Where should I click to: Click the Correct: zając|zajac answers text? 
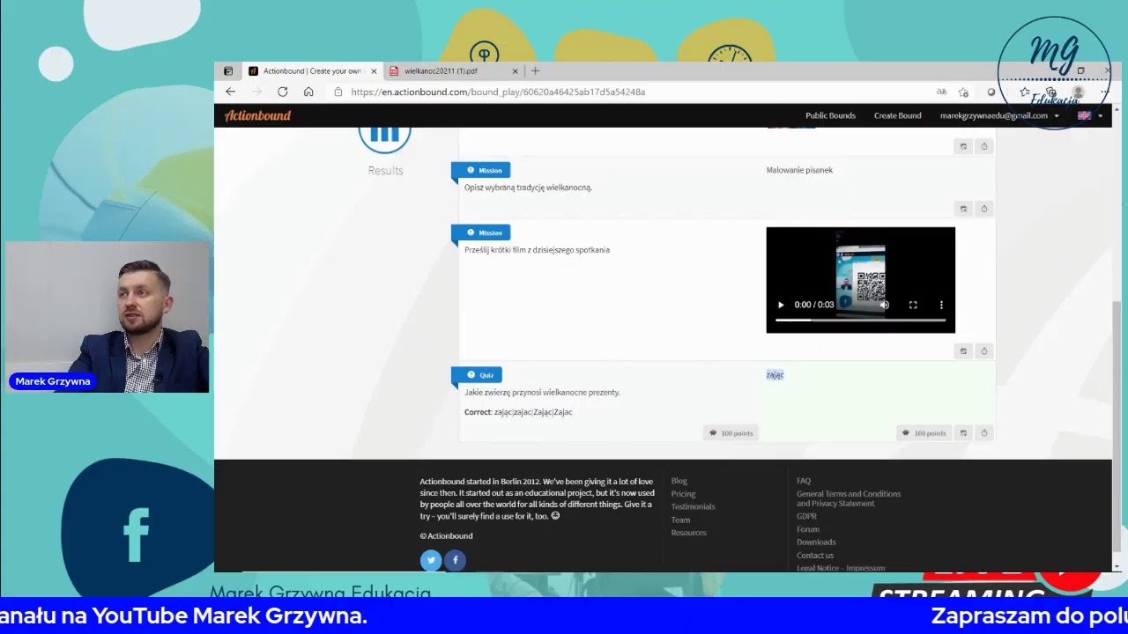coord(518,412)
